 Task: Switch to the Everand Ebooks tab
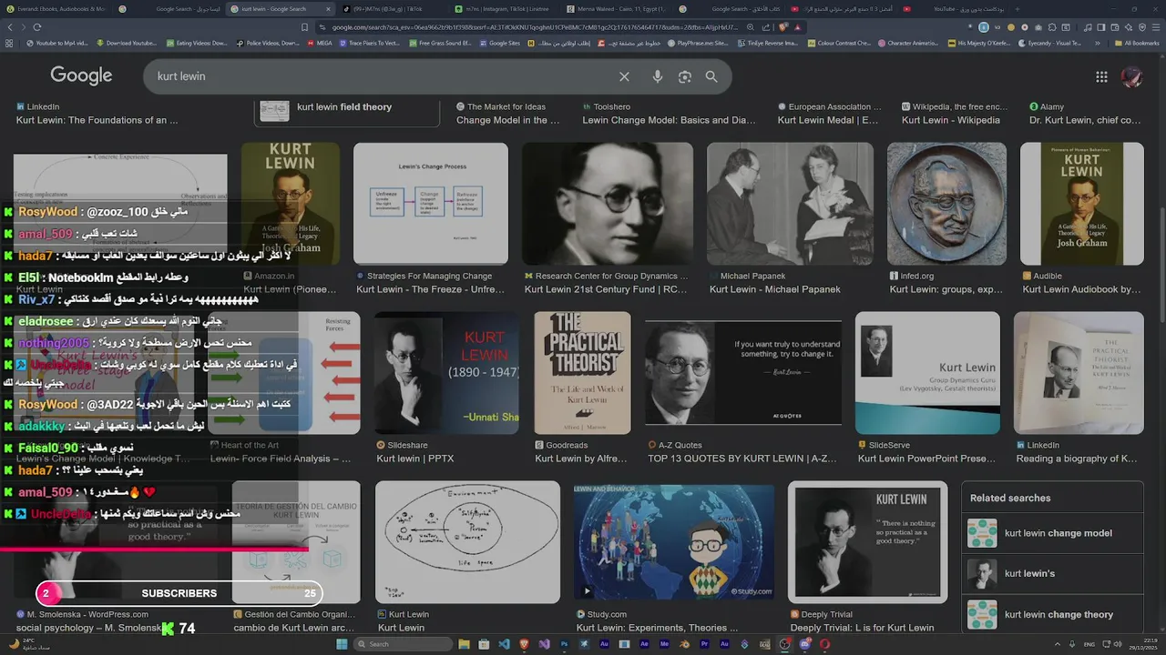[56, 9]
